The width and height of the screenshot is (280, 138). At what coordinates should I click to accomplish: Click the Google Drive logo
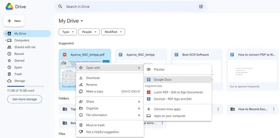9,7
